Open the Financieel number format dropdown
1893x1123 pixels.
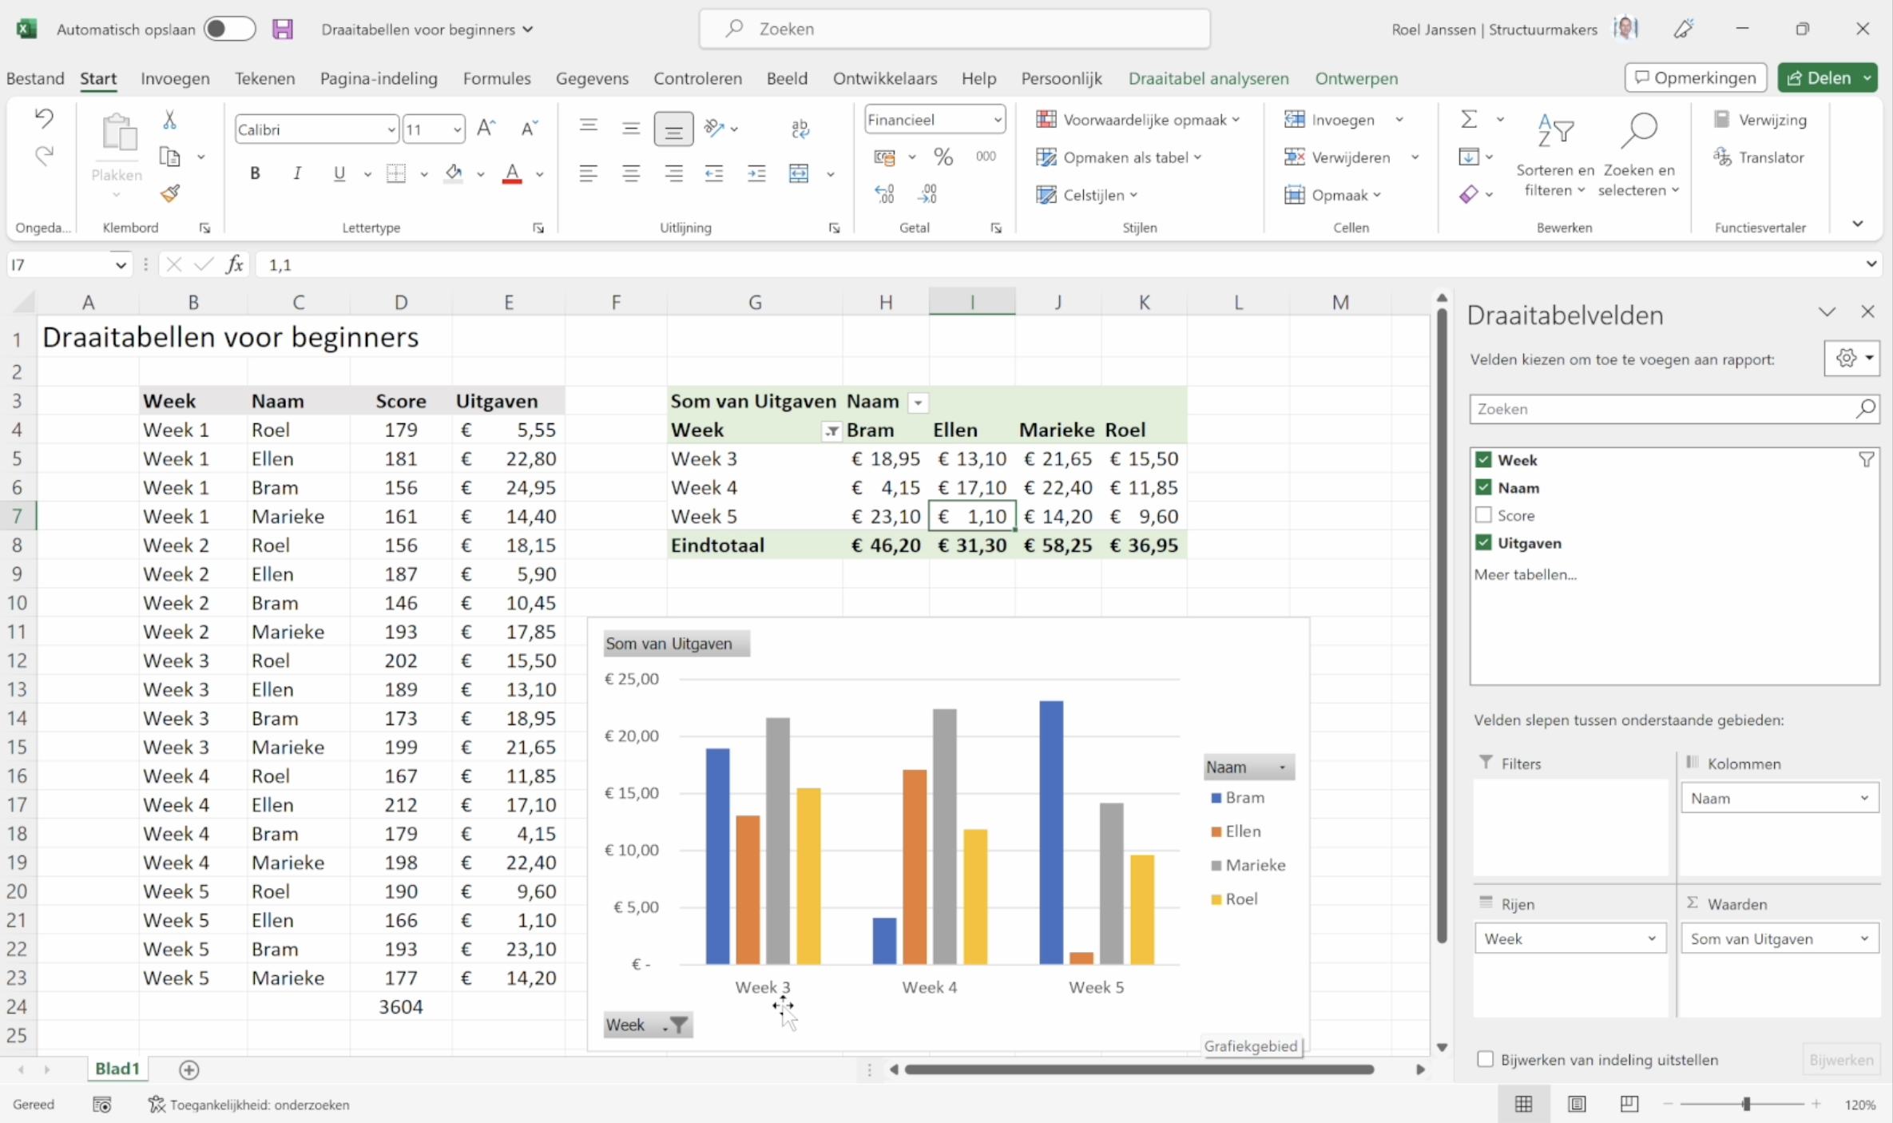pos(997,120)
